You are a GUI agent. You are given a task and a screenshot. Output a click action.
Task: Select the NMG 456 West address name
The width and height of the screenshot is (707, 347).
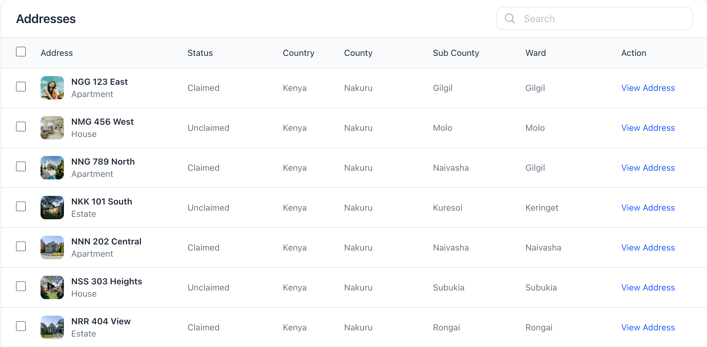pyautogui.click(x=103, y=122)
